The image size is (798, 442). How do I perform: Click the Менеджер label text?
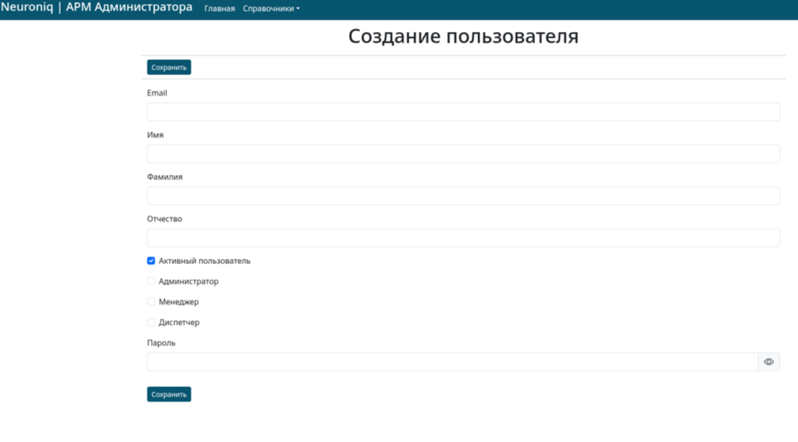pos(178,302)
